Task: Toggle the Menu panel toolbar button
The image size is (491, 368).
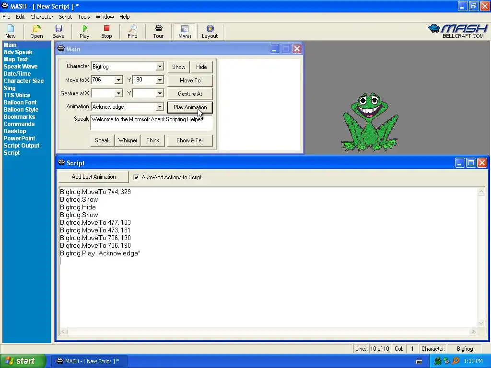Action: tap(185, 31)
